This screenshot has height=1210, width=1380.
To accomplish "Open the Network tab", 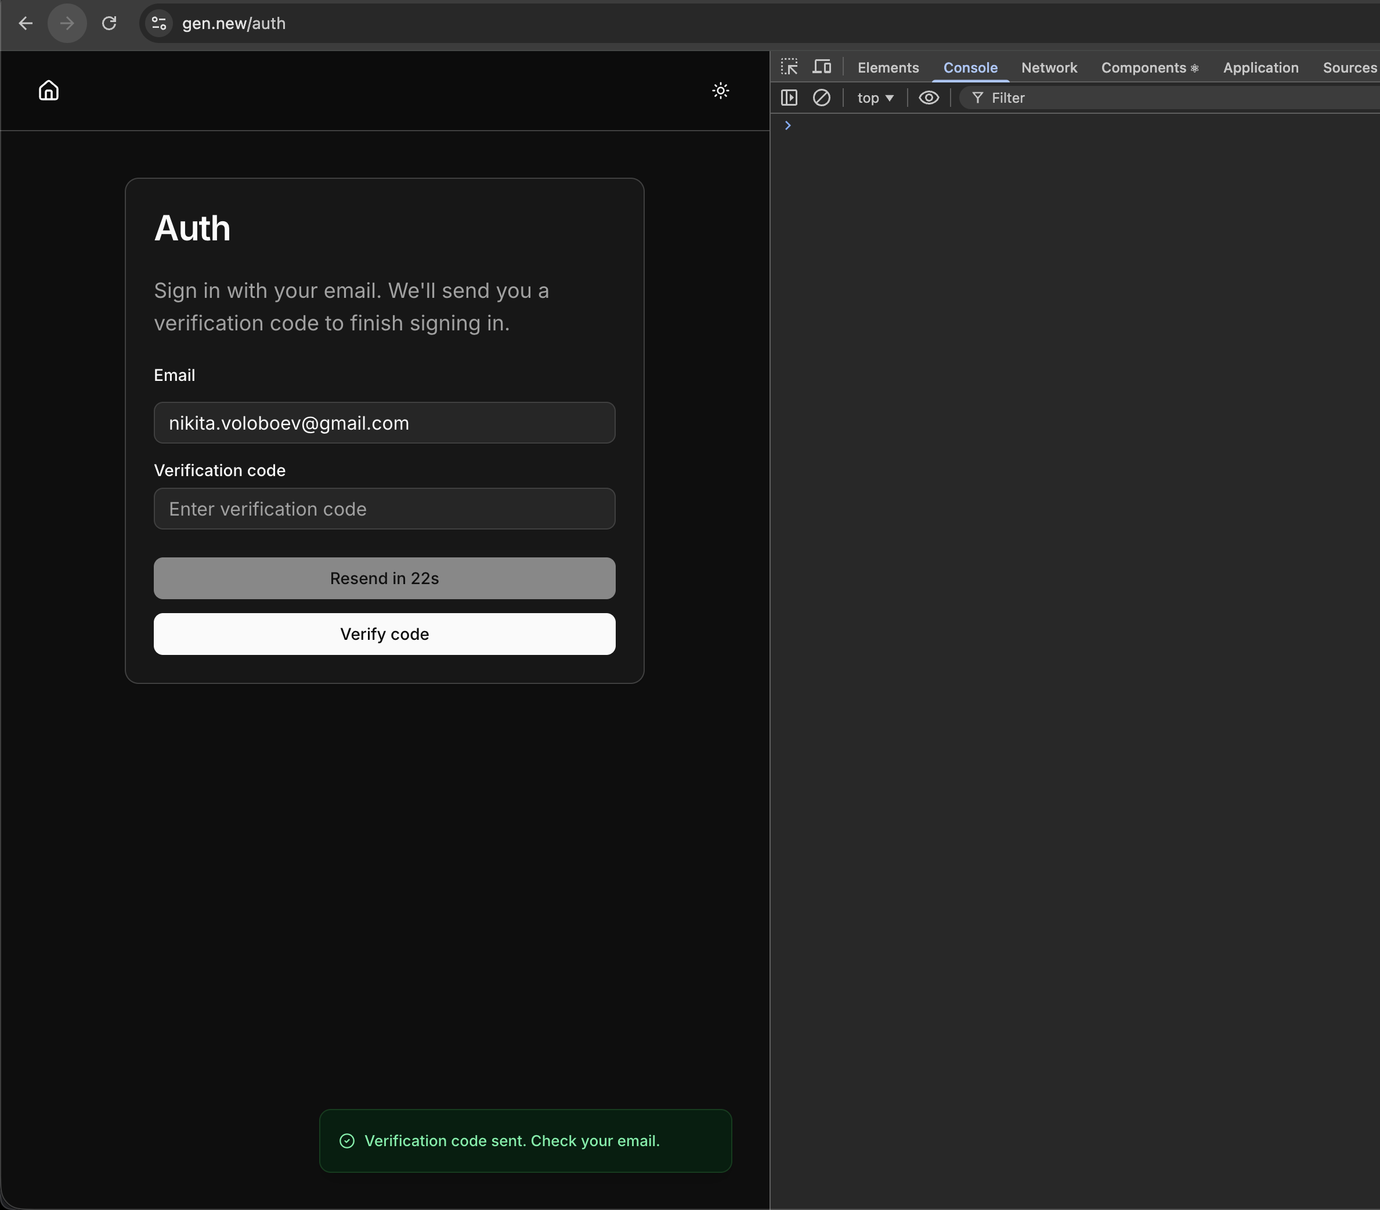I will tap(1049, 67).
